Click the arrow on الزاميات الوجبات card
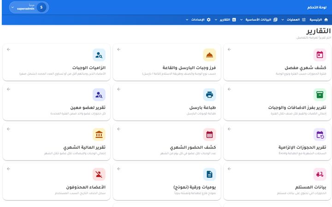This screenshot has height=207, width=332. 8,49
